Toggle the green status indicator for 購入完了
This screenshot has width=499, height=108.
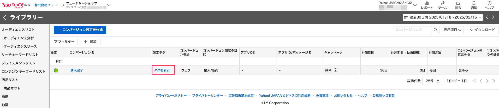56,70
